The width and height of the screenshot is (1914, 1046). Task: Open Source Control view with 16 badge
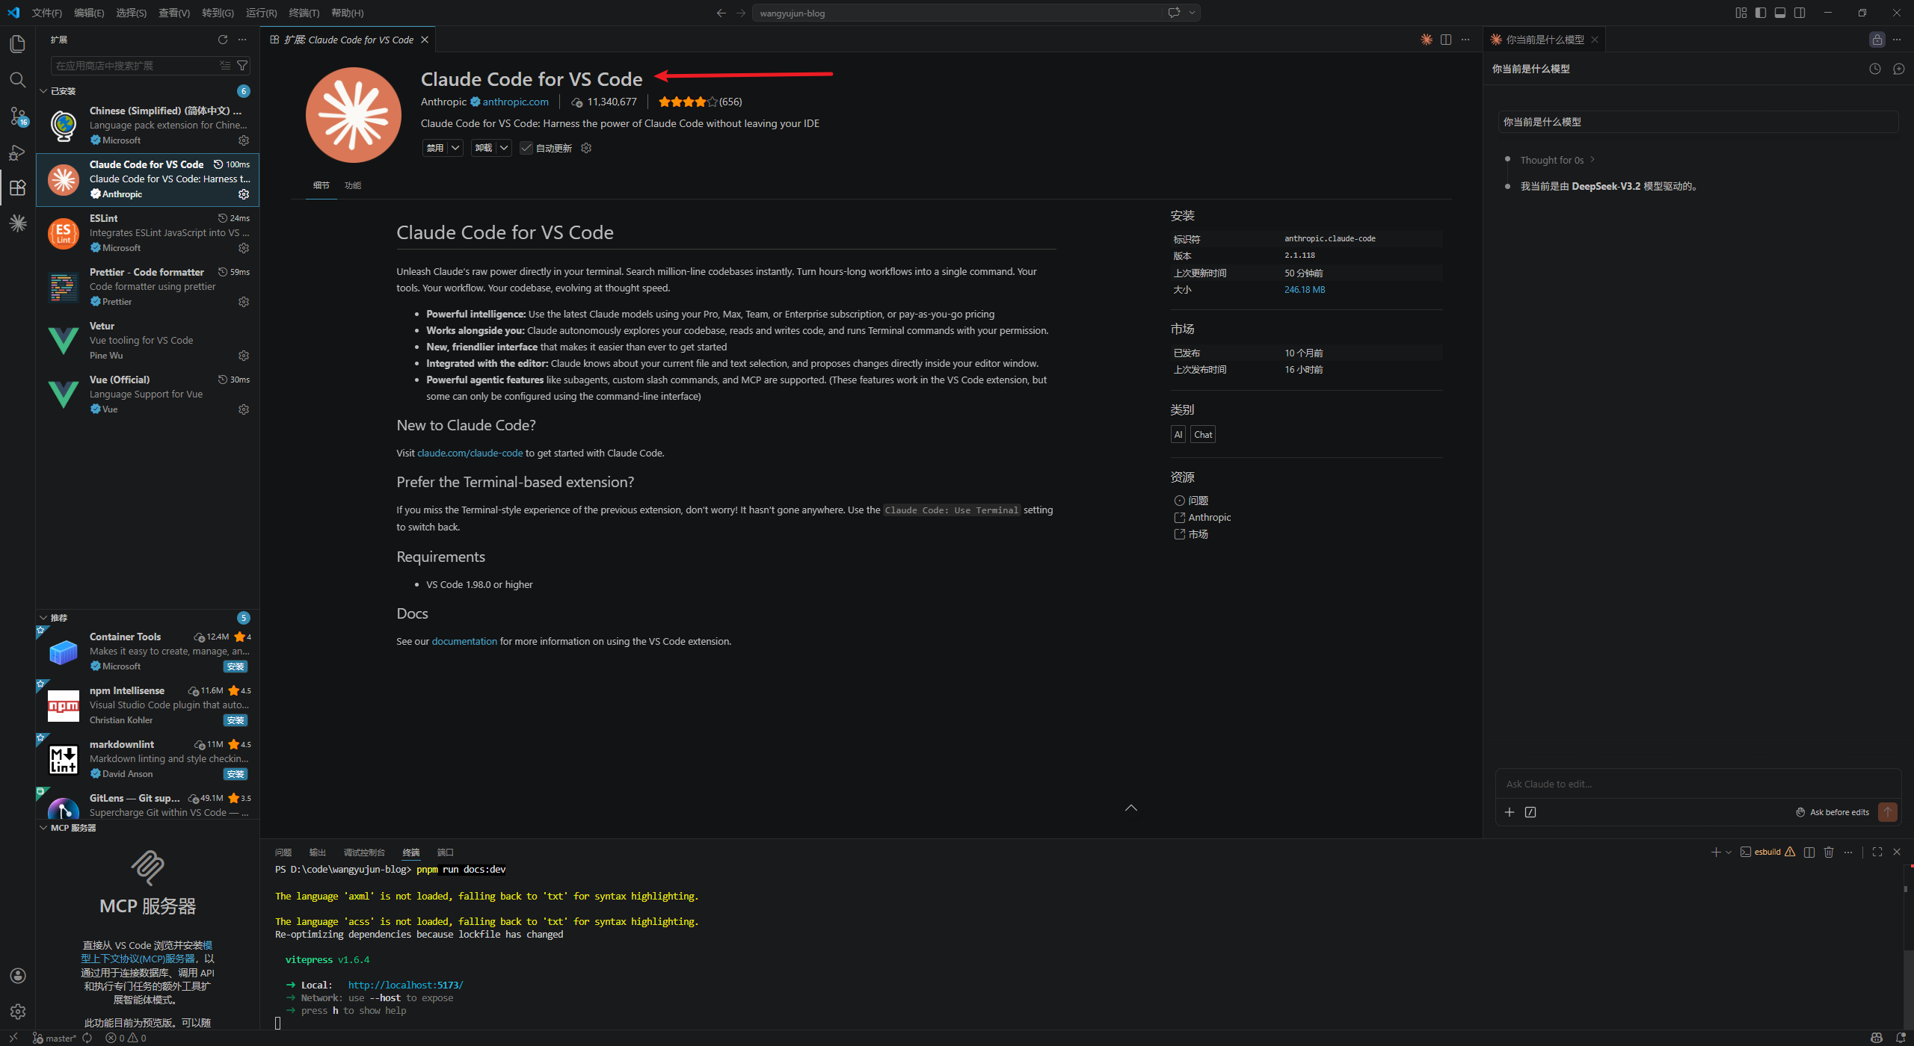[x=18, y=117]
